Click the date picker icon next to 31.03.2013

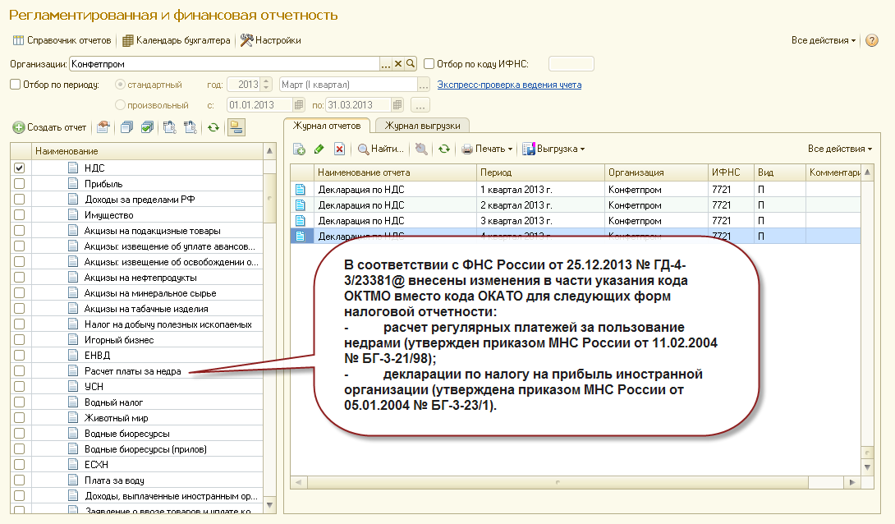[x=397, y=105]
